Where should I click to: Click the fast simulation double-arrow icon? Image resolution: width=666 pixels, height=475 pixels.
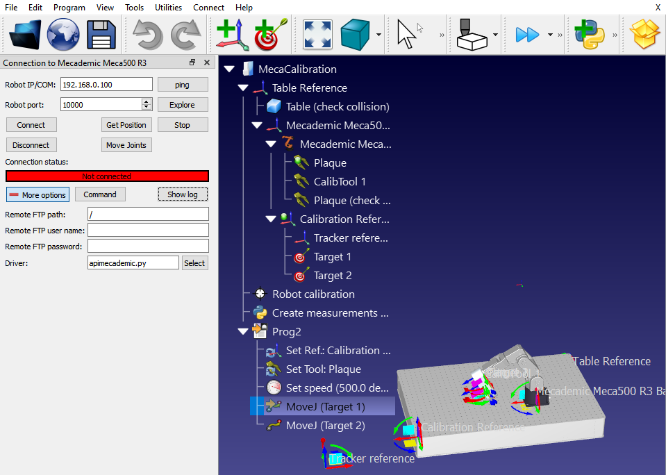[x=527, y=35]
